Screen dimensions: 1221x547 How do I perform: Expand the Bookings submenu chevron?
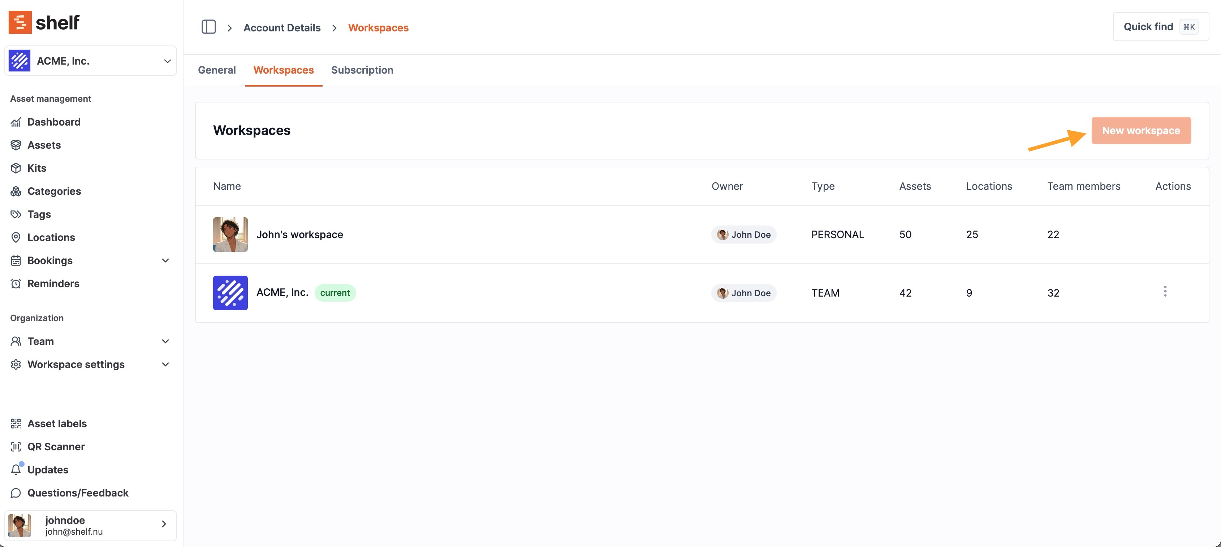[x=165, y=261]
